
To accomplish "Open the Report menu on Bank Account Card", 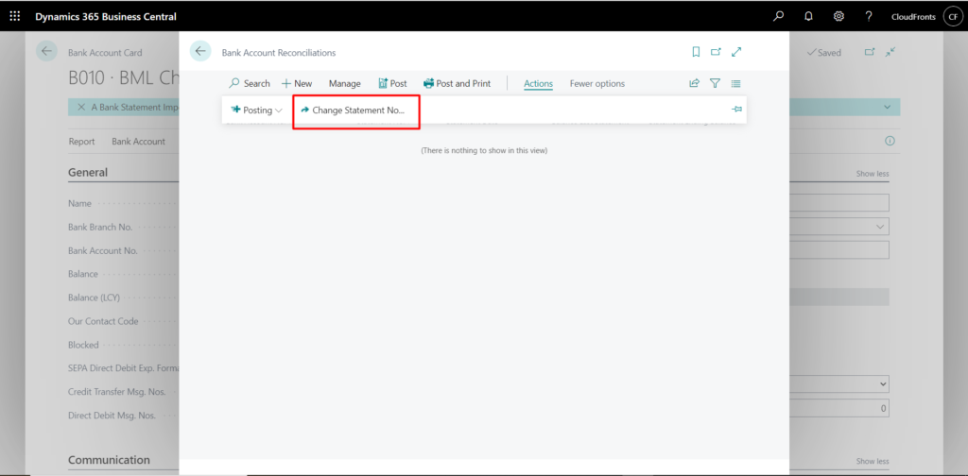I will (x=81, y=142).
